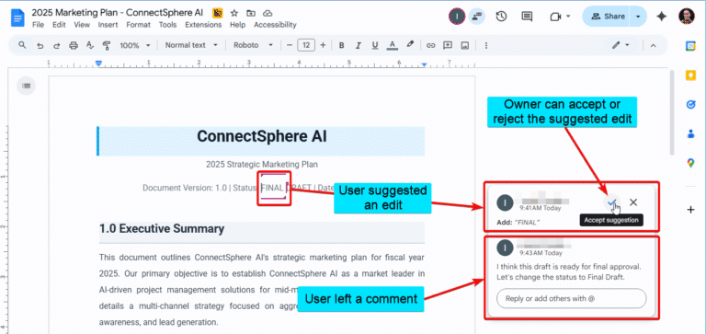Open the Accessibility menu
Screen dimensions: 706x334
pyautogui.click(x=275, y=25)
